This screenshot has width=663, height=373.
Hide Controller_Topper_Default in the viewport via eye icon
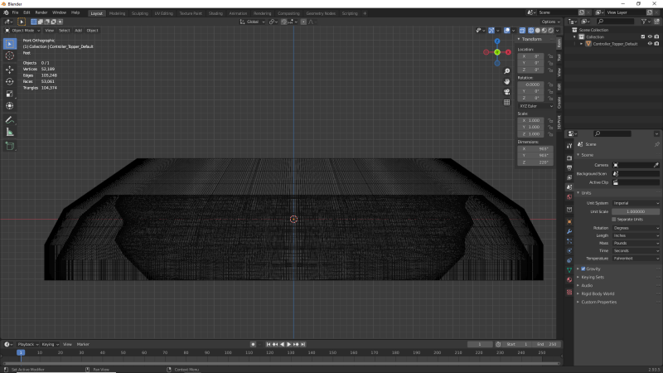pyautogui.click(x=649, y=43)
